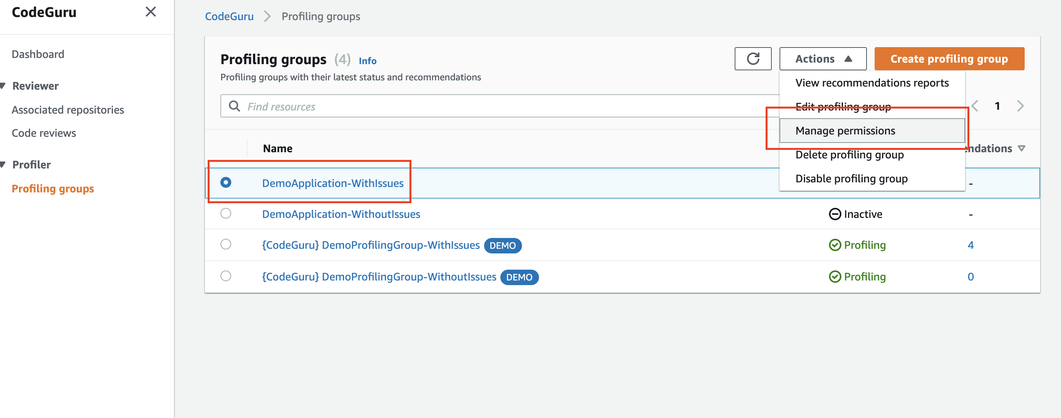Select {CodeGuru} DemoProfilingGroup-WithIssues radio button
Viewport: 1061px width, 418px height.
point(226,245)
